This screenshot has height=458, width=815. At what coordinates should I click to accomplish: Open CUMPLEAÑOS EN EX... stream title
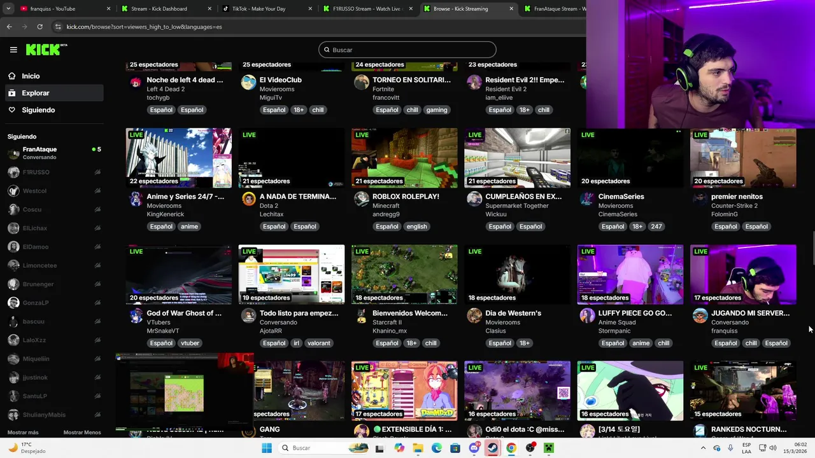click(x=523, y=197)
